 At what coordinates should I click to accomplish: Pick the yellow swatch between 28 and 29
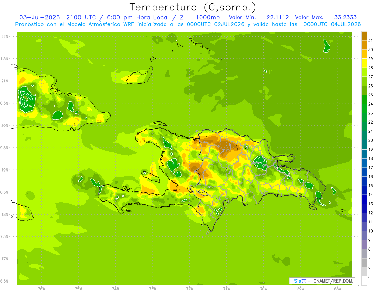tap(364, 63)
